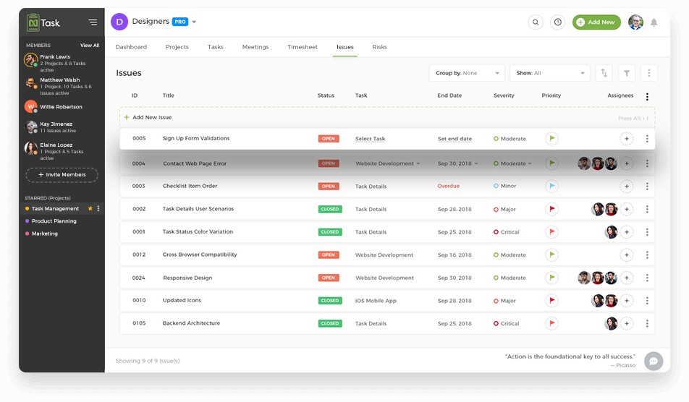Image resolution: width=689 pixels, height=402 pixels.
Task: Open the filter funnel icon
Action: (627, 73)
